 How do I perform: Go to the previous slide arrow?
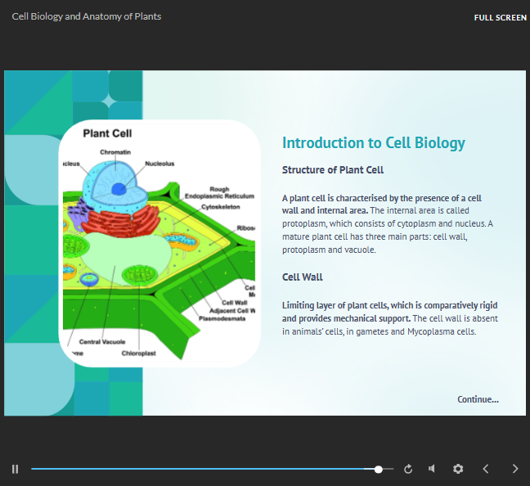pos(486,469)
